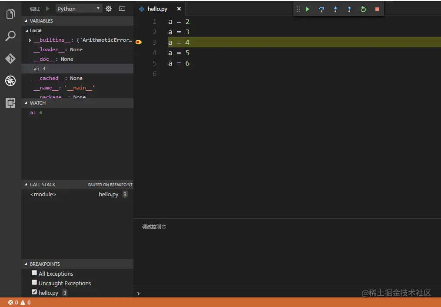
Task: Click Continue in debug toolbar
Action: 308,9
